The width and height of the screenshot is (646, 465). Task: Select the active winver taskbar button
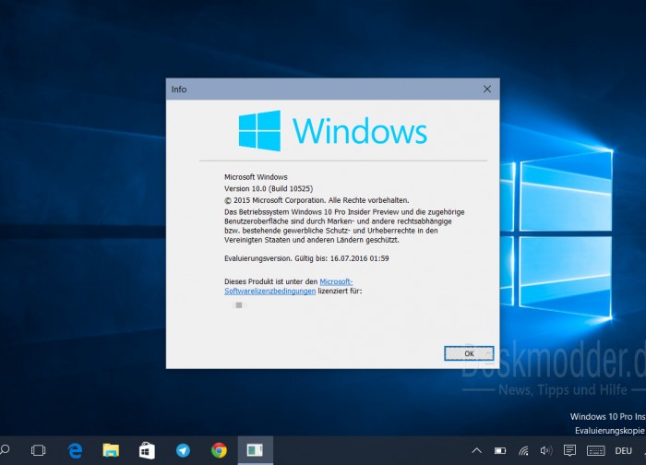255,450
